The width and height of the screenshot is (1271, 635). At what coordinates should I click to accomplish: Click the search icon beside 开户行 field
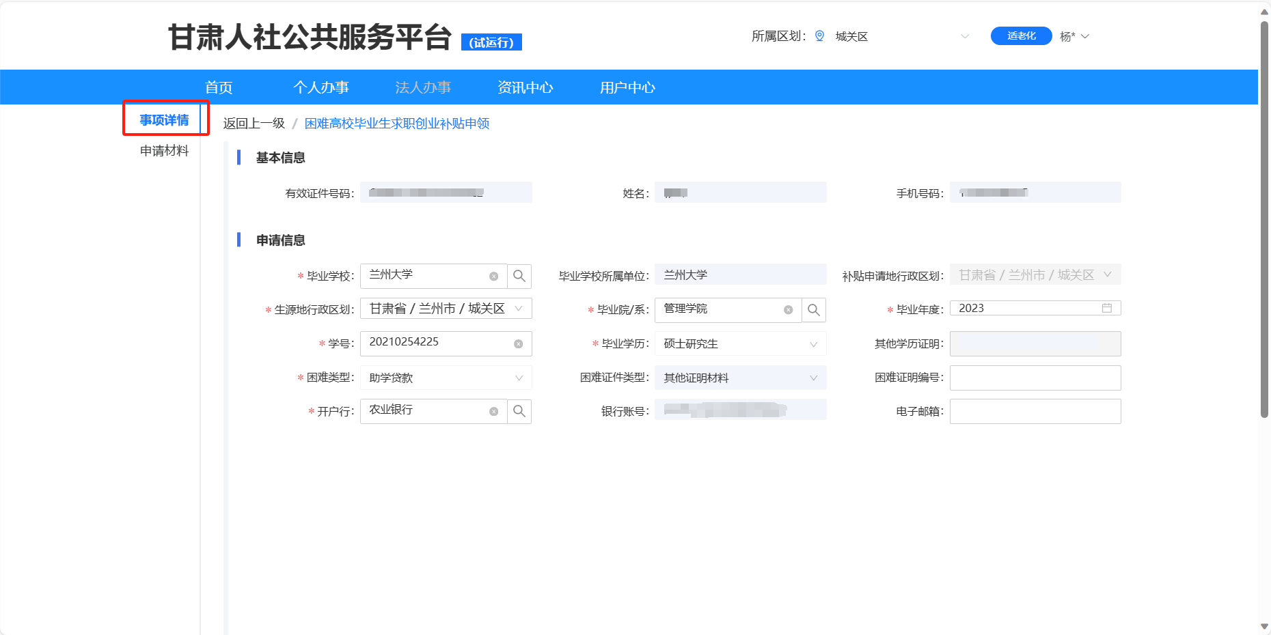coord(519,411)
